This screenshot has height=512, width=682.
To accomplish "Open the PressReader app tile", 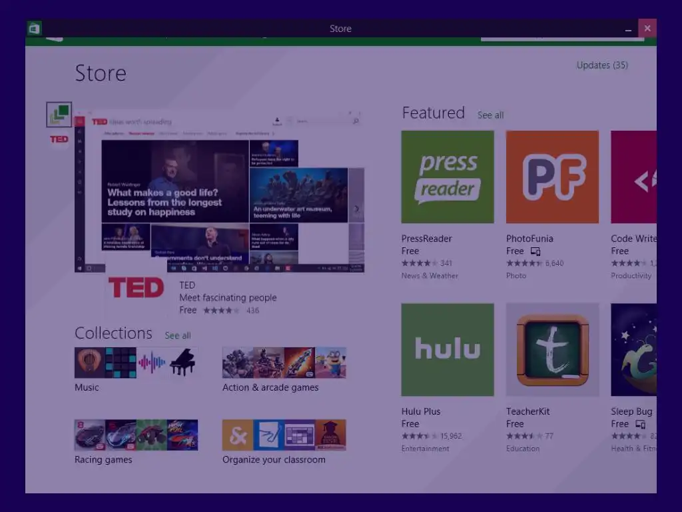I will pyautogui.click(x=448, y=177).
